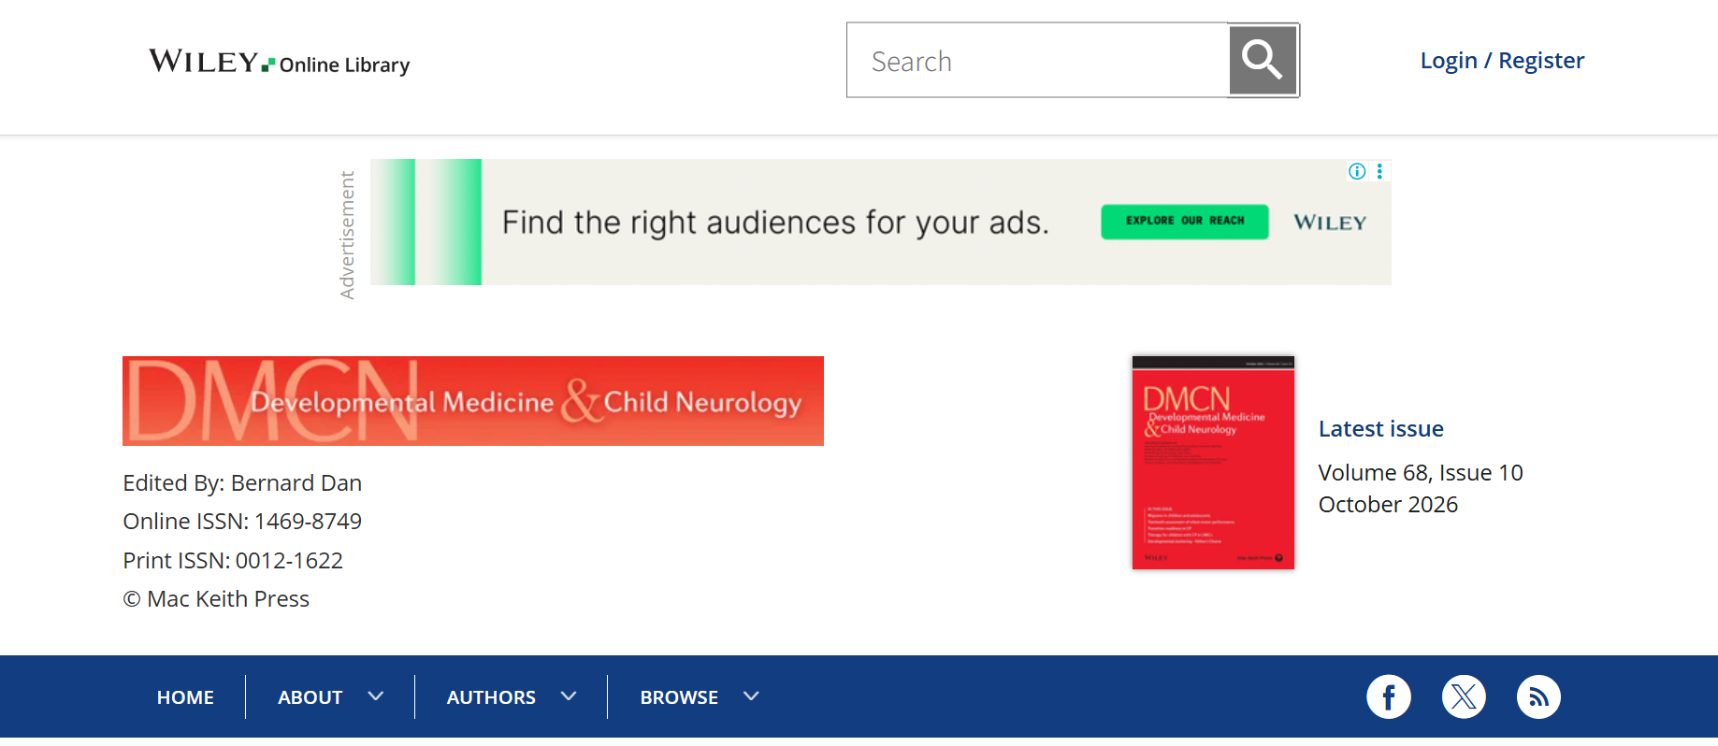Select the 'Volume 68, Issue 10' text
Image resolution: width=1718 pixels, height=746 pixels.
[x=1421, y=473]
